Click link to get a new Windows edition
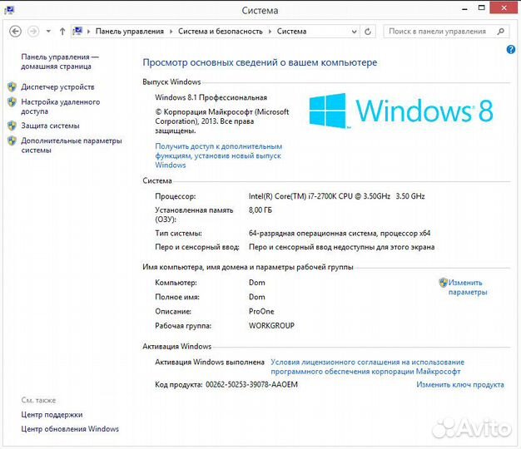 tap(219, 155)
